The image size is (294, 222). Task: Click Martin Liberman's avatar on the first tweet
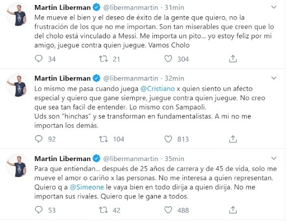17,17
